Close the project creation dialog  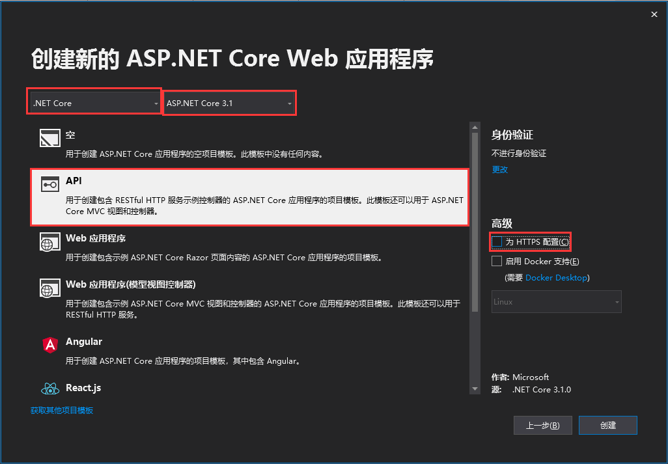coord(654,14)
